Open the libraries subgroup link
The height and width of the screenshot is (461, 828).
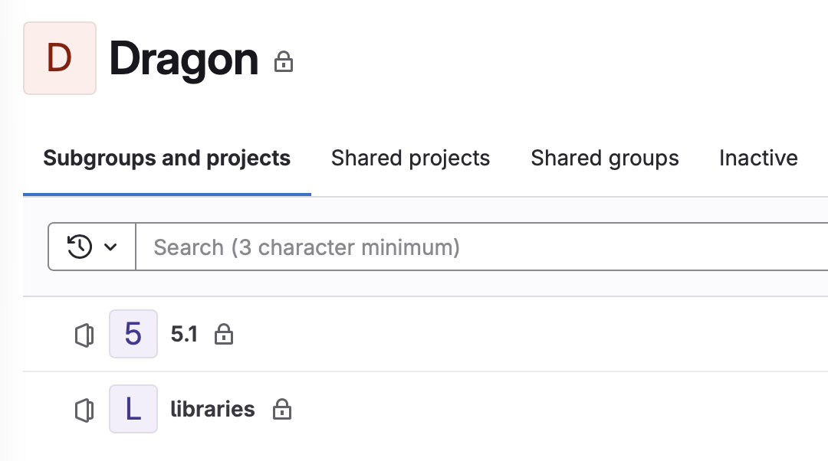tap(213, 409)
